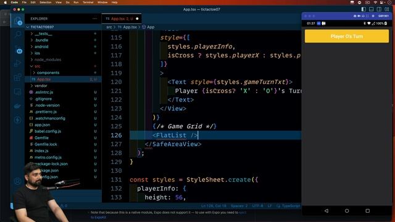The width and height of the screenshot is (395, 222).
Task: Click the Apple menu icon
Action: click(x=6, y=2)
